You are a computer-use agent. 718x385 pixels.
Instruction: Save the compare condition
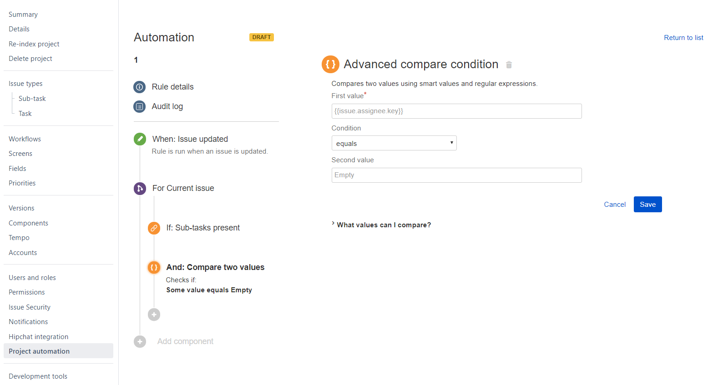tap(647, 205)
